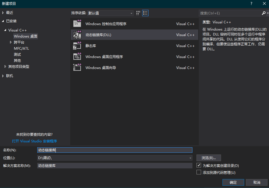
Task: Select the MFC/ATL category
Action: point(21,49)
